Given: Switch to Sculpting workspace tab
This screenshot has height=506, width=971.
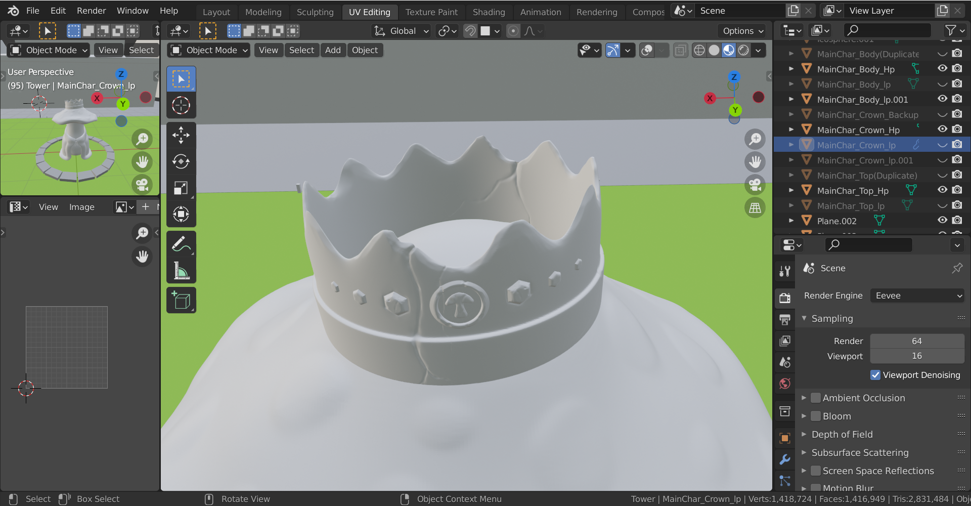Looking at the screenshot, I should [315, 12].
